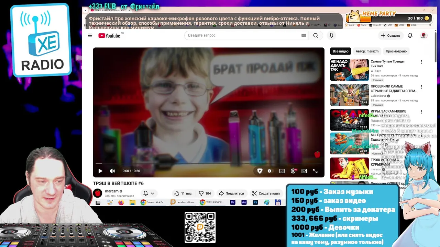Expand the subscription bell dropdown
440x247 pixels.
tap(149, 193)
